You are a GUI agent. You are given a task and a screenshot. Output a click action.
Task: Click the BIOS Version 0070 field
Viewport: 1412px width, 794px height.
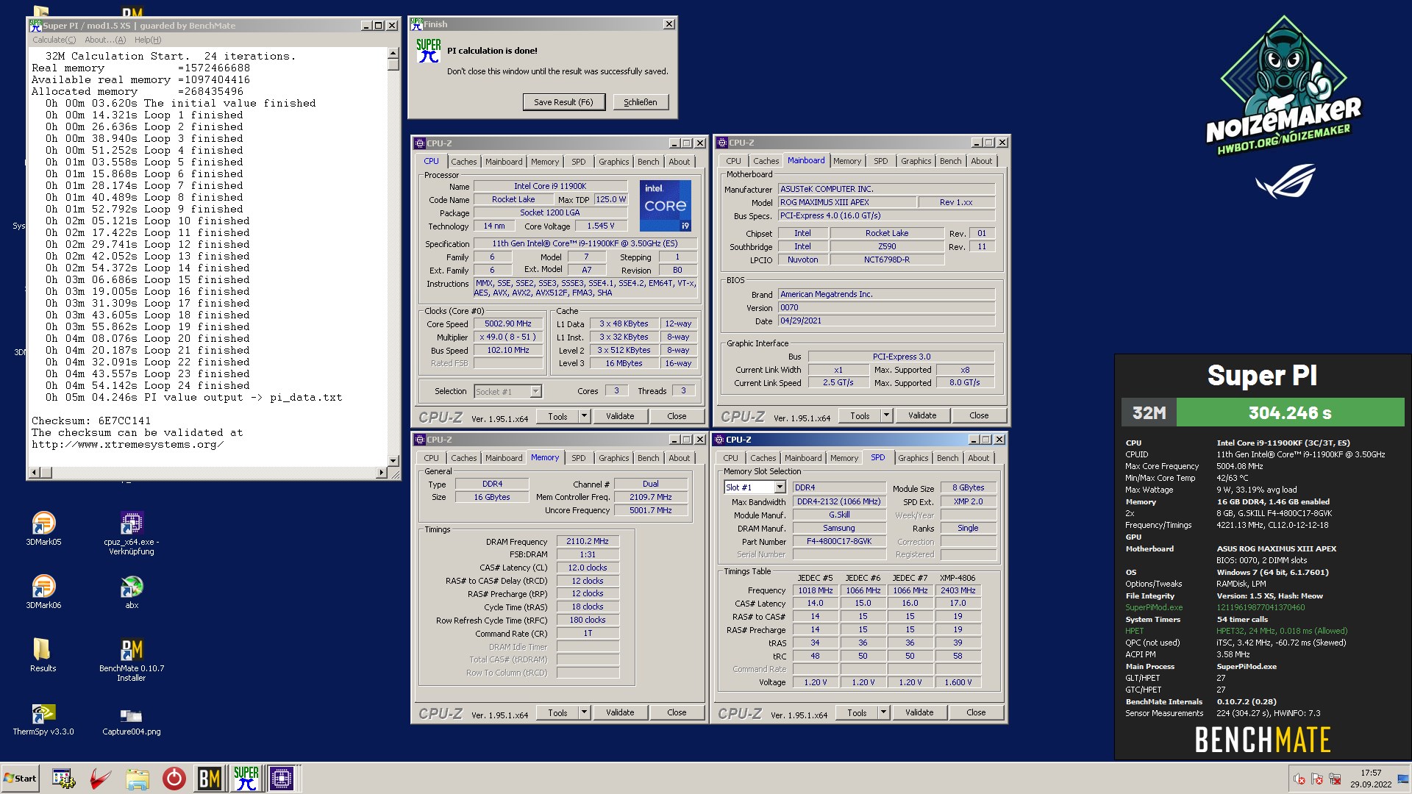point(886,307)
